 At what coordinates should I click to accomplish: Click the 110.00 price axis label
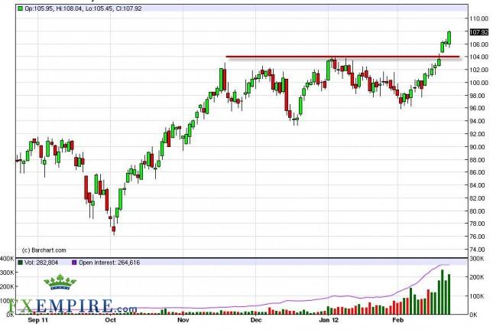click(478, 18)
